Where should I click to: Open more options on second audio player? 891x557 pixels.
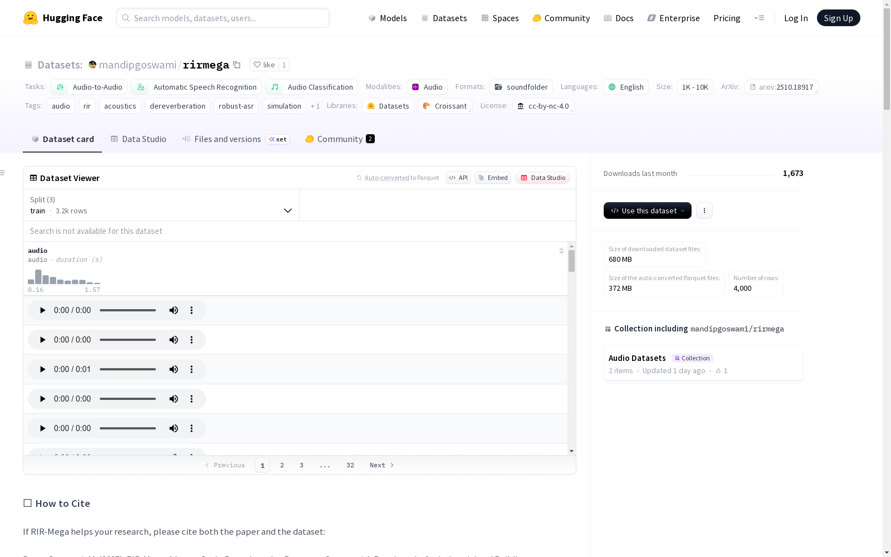point(192,340)
